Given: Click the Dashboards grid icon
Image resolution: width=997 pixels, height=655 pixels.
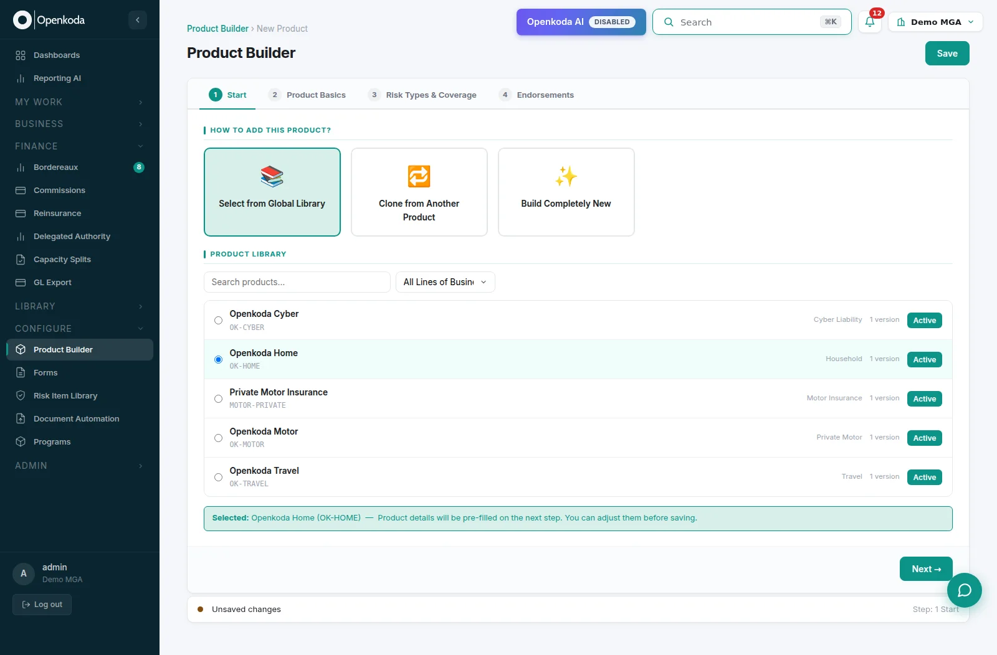Looking at the screenshot, I should pos(21,55).
